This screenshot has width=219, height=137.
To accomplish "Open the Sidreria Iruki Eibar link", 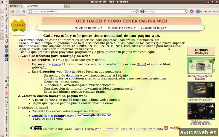I will click(x=200, y=100).
